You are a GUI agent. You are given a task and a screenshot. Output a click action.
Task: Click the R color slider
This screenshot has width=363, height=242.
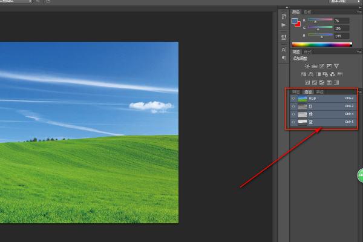click(320, 20)
